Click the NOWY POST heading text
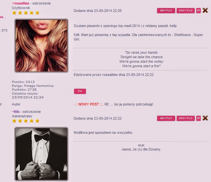 (89, 104)
